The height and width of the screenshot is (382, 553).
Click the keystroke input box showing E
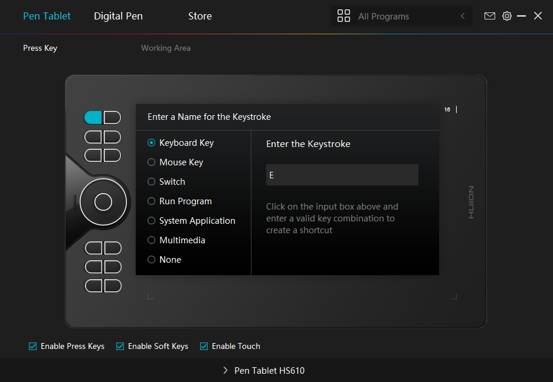(342, 175)
